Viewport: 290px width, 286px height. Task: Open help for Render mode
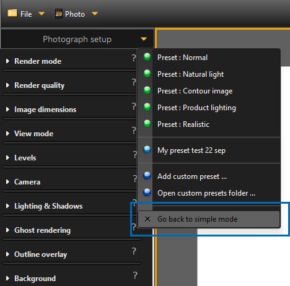(134, 58)
